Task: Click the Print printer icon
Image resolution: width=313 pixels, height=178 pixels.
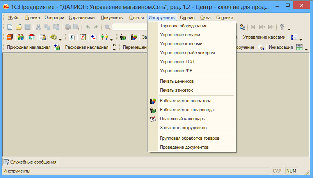Action: [x=68, y=27]
